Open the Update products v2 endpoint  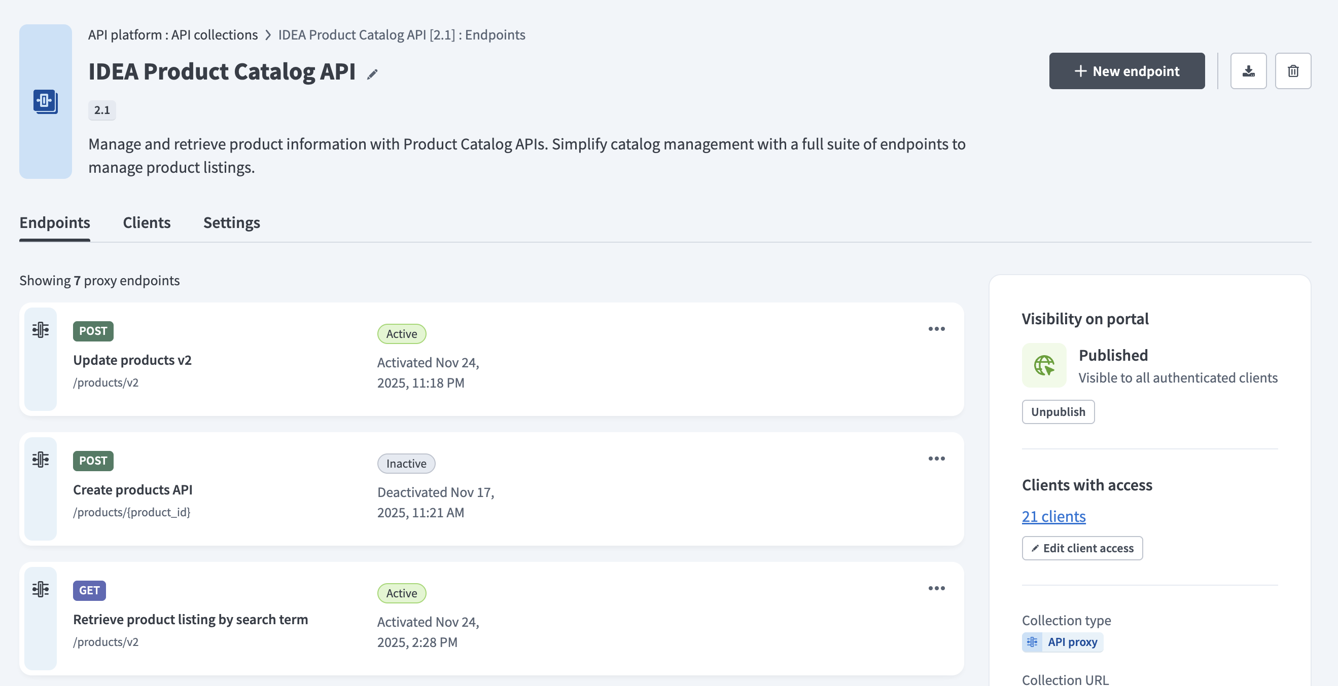click(132, 360)
